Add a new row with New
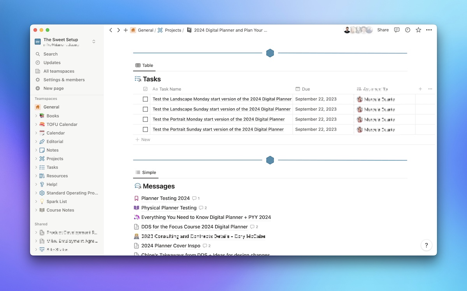Image resolution: width=467 pixels, height=291 pixels. [142, 139]
